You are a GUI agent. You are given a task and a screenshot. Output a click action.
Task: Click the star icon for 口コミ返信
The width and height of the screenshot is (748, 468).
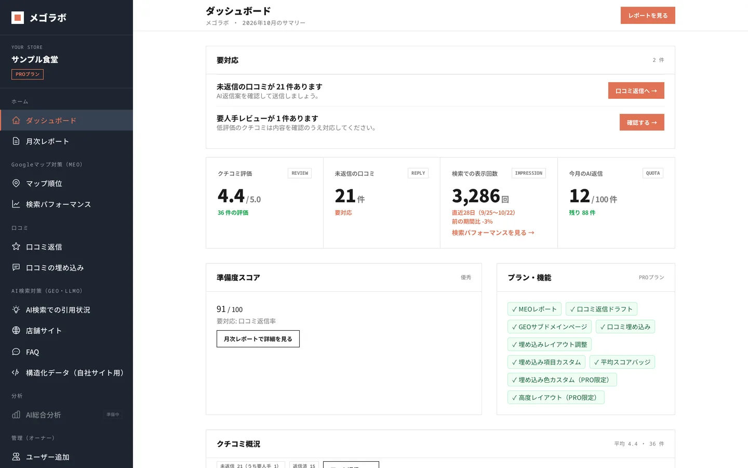[x=16, y=246]
